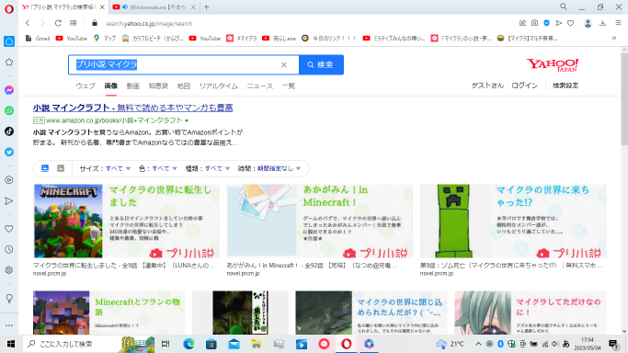The height and width of the screenshot is (353, 628).
Task: Open the Player icon in sidebar
Action: click(9, 180)
